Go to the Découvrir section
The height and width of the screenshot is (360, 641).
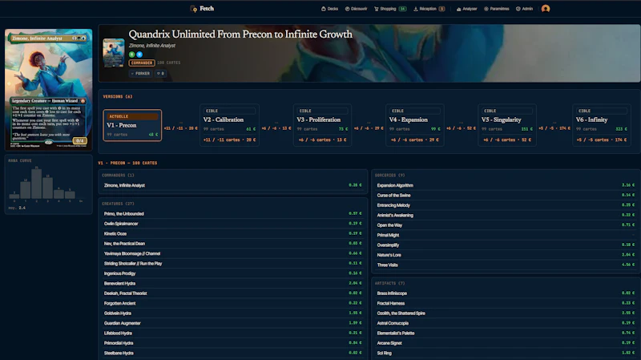pos(356,9)
